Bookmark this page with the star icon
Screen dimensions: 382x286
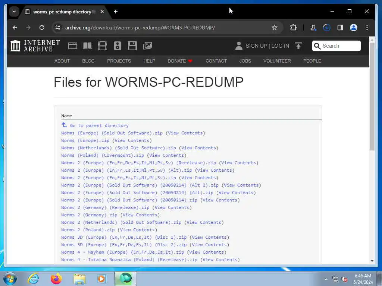coord(275,28)
